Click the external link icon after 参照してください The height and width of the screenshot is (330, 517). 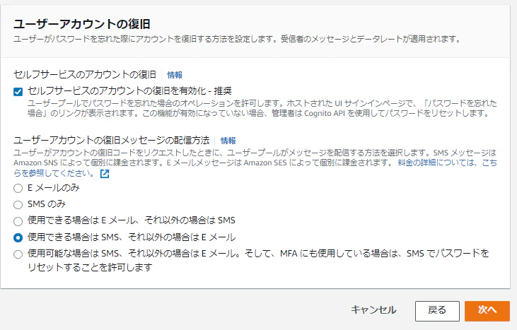coord(105,174)
